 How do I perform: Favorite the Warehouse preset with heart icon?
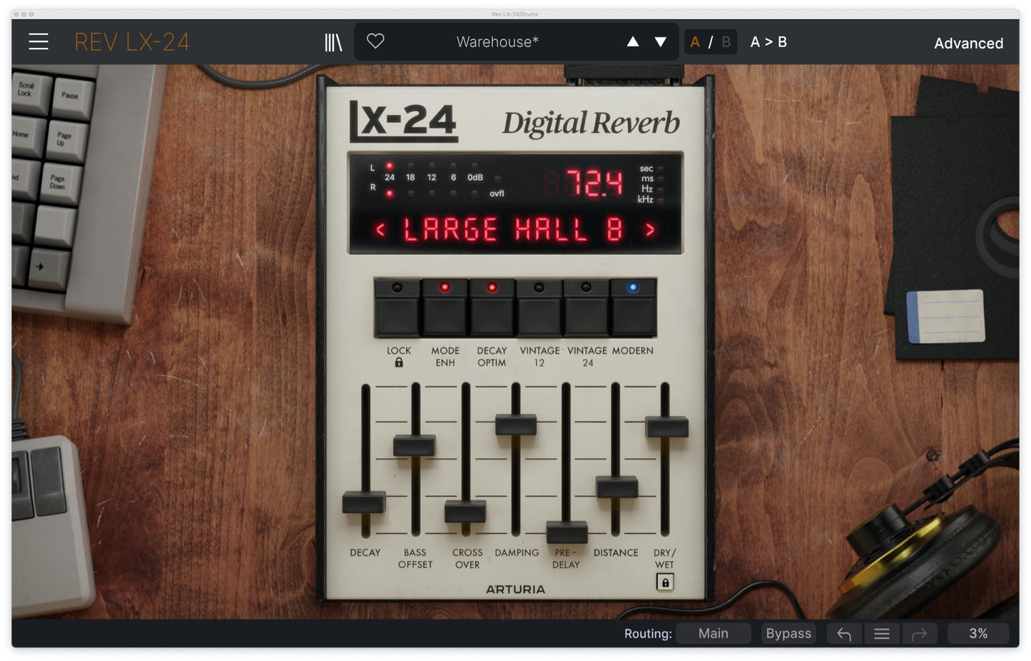click(x=375, y=41)
